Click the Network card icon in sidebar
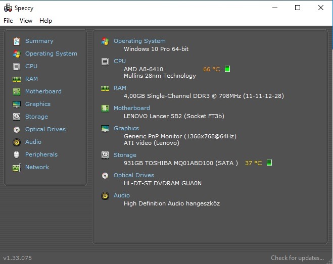 click(x=17, y=168)
